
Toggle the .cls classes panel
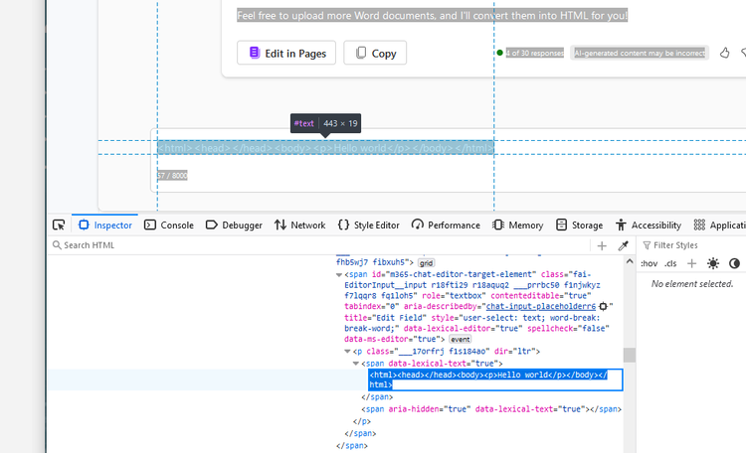(x=670, y=263)
